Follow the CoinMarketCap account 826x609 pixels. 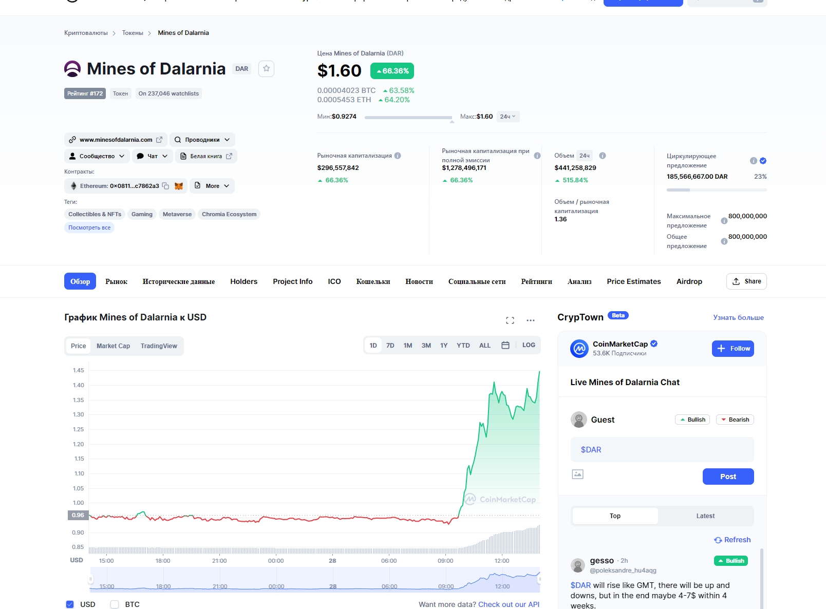pyautogui.click(x=733, y=349)
